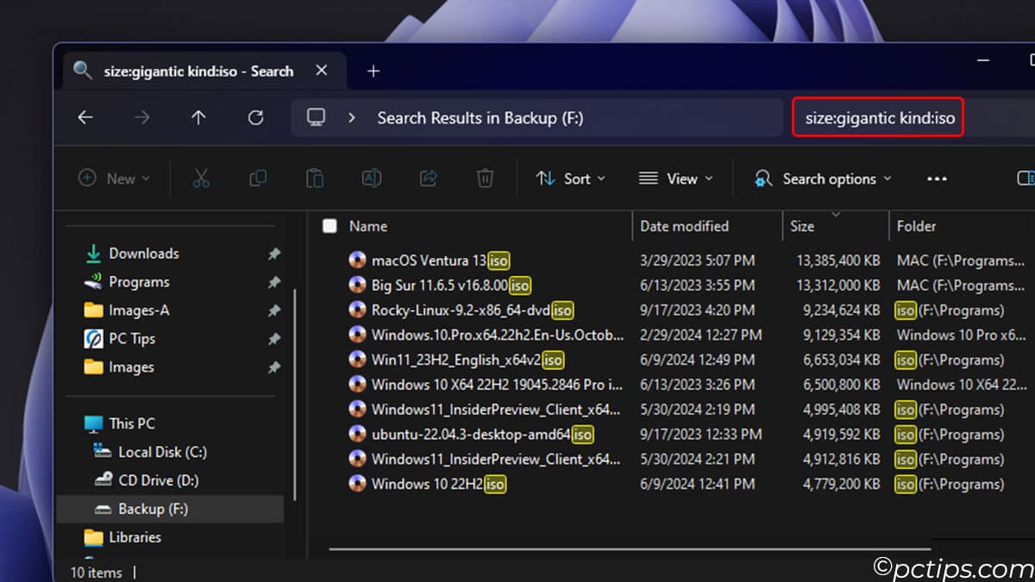The height and width of the screenshot is (582, 1035).
Task: Click the Delete trash icon
Action: click(x=485, y=178)
